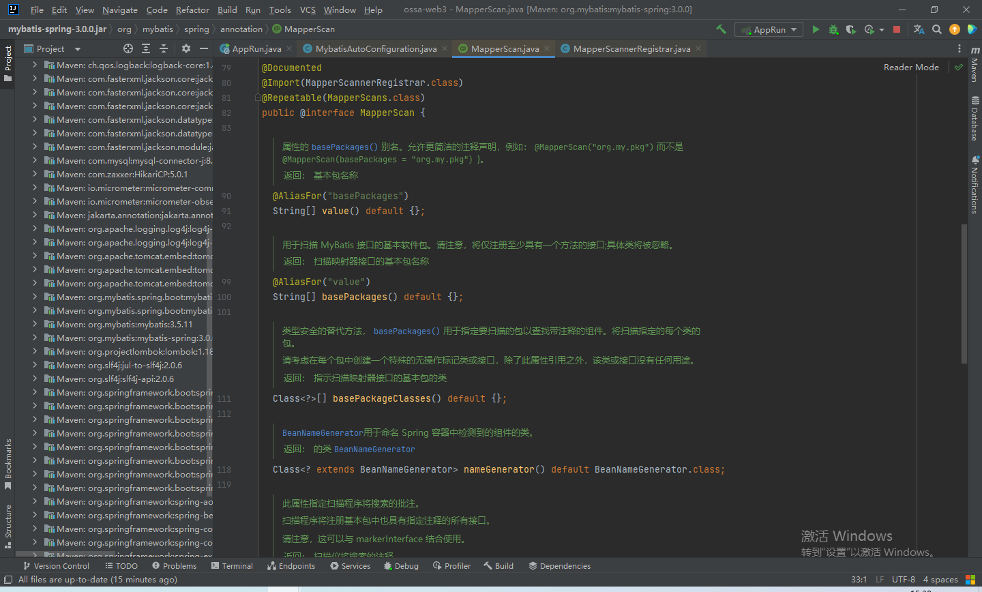Run AppRun with green play icon
The image size is (982, 592).
click(816, 29)
